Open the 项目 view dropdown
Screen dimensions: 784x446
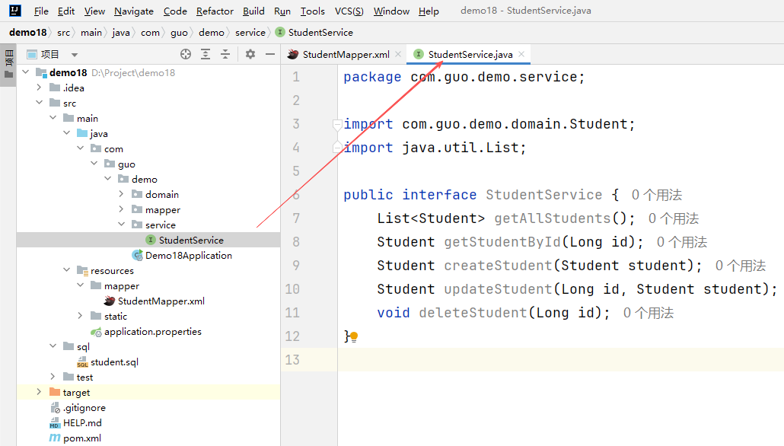click(x=74, y=55)
